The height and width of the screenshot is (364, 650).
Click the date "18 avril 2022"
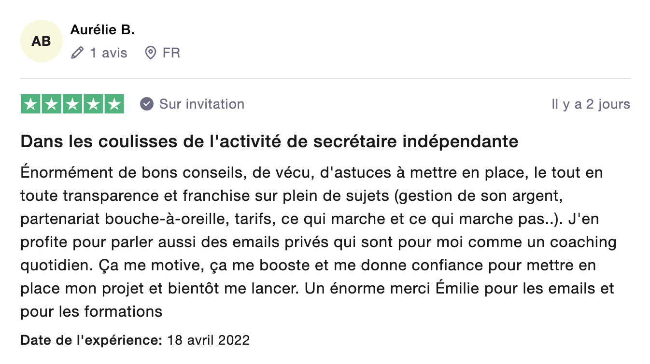tap(209, 340)
